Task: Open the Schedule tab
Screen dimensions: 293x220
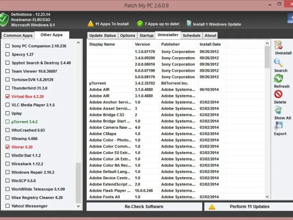Action: coord(192,35)
